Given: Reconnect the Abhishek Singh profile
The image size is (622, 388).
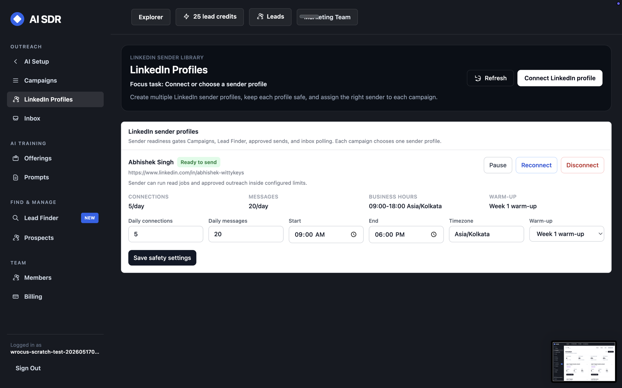Looking at the screenshot, I should click(536, 165).
